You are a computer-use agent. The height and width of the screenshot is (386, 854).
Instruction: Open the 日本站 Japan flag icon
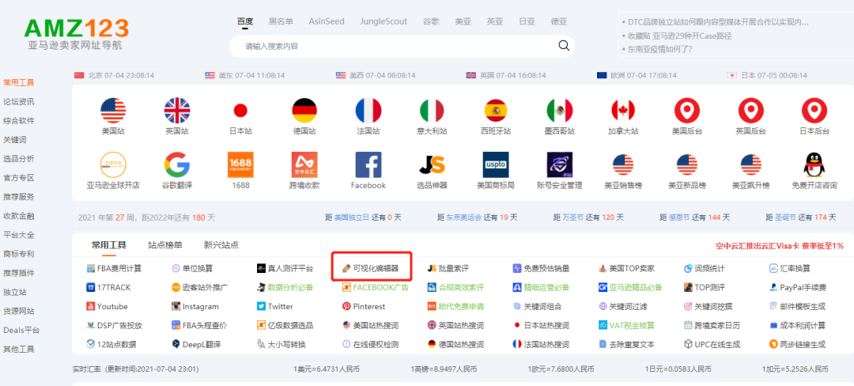pos(240,111)
